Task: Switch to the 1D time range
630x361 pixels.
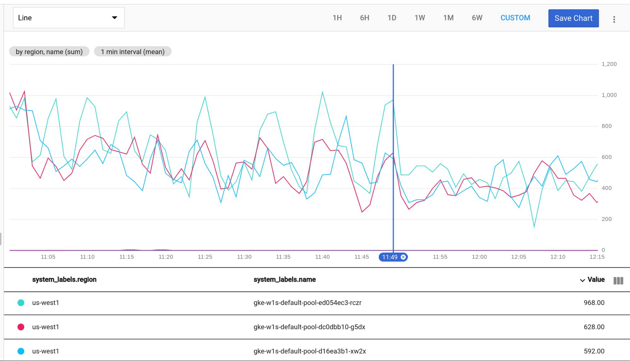Action: 392,18
